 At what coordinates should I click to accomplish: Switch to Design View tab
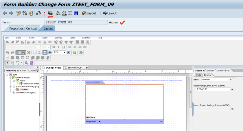click(52, 68)
